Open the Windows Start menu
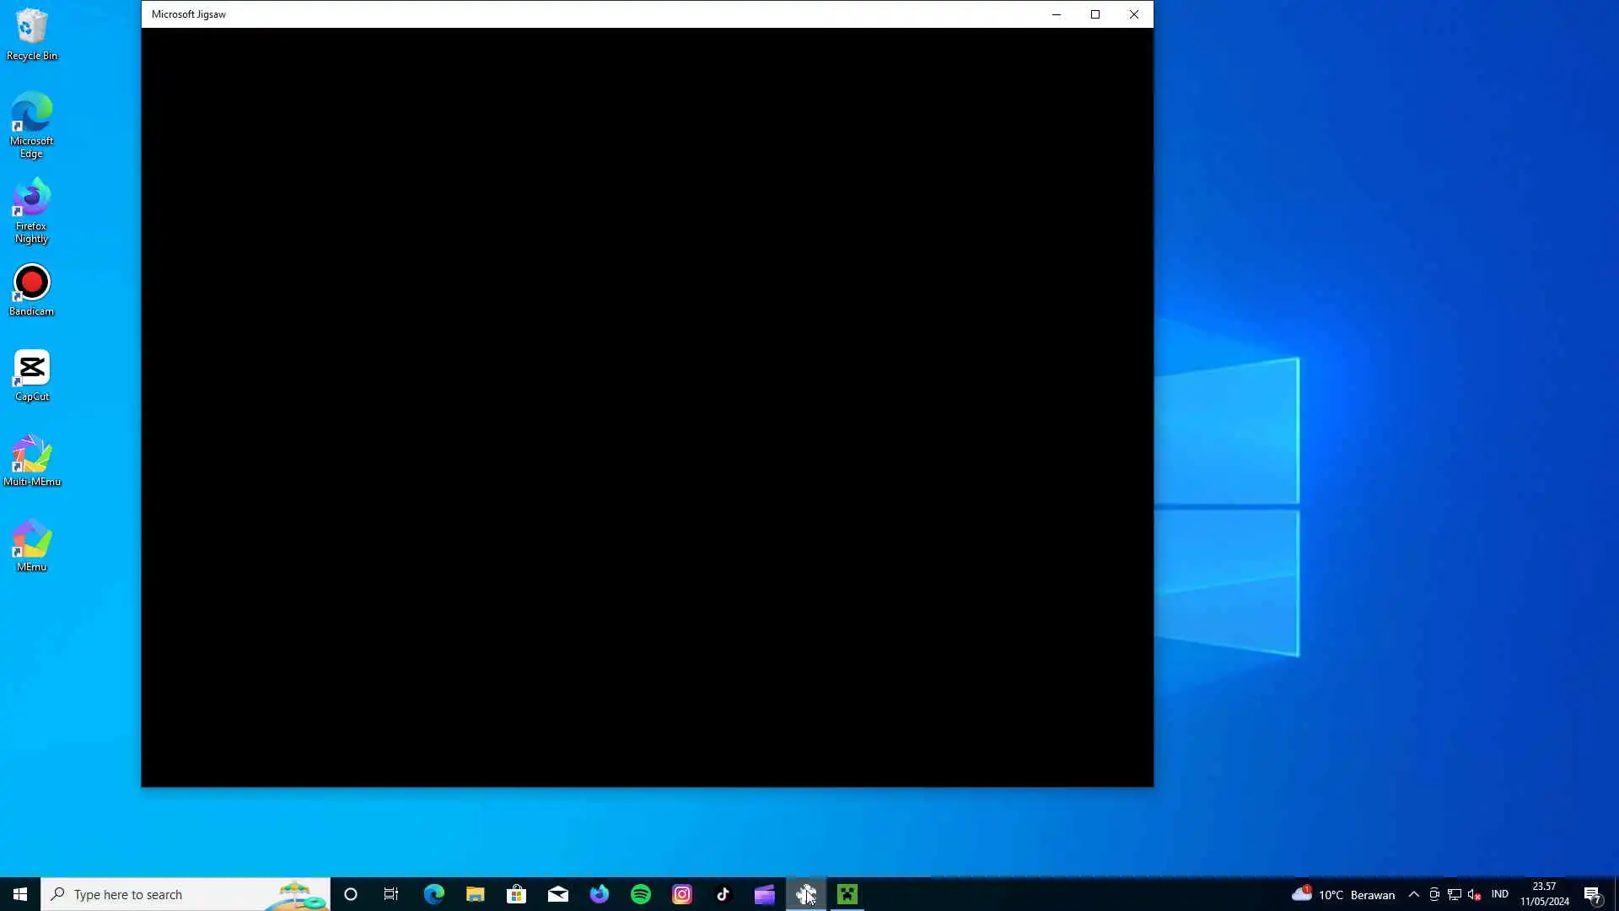1619x911 pixels. (x=20, y=894)
